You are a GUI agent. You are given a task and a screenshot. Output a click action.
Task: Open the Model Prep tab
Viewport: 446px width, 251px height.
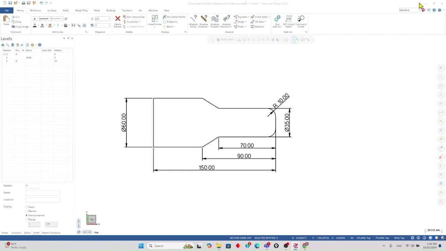click(x=81, y=10)
